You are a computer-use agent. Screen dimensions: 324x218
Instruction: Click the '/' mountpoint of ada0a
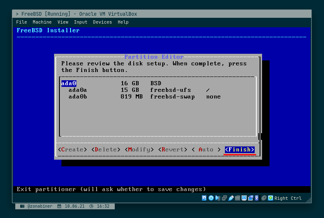pos(208,90)
